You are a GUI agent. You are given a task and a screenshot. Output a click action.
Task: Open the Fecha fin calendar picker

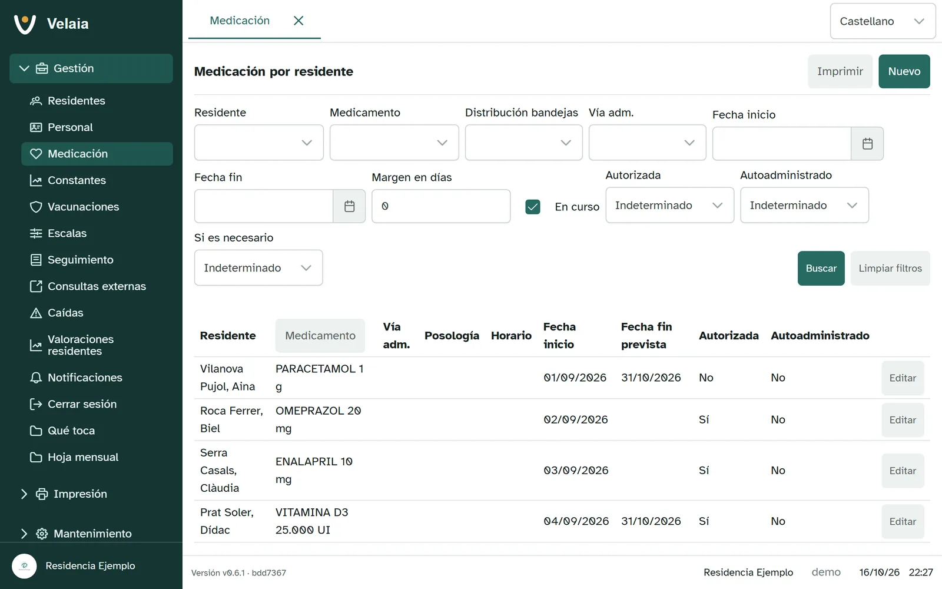(x=349, y=206)
